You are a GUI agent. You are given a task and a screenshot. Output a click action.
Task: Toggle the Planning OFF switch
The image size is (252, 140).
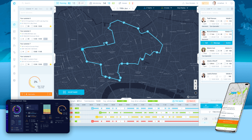click(x=81, y=3)
